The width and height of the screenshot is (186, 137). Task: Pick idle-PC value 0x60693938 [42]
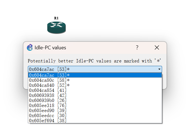[95, 95]
